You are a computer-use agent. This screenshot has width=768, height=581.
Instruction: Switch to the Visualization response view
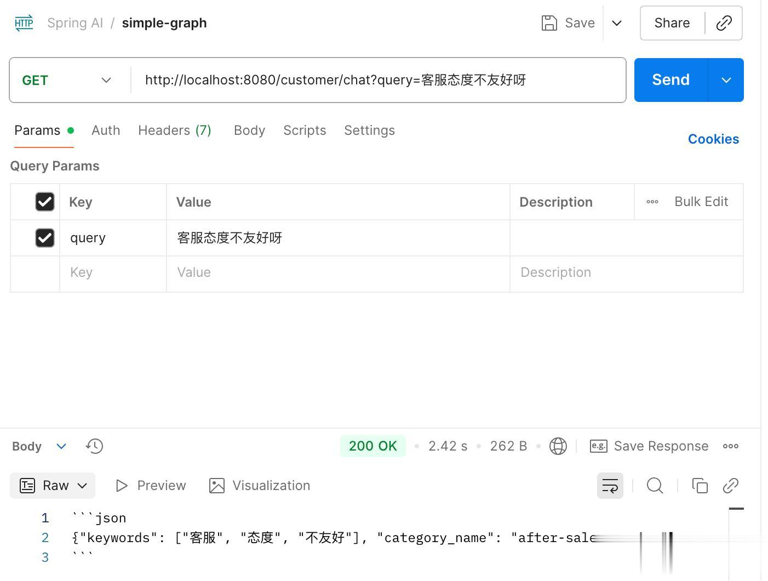coord(260,486)
